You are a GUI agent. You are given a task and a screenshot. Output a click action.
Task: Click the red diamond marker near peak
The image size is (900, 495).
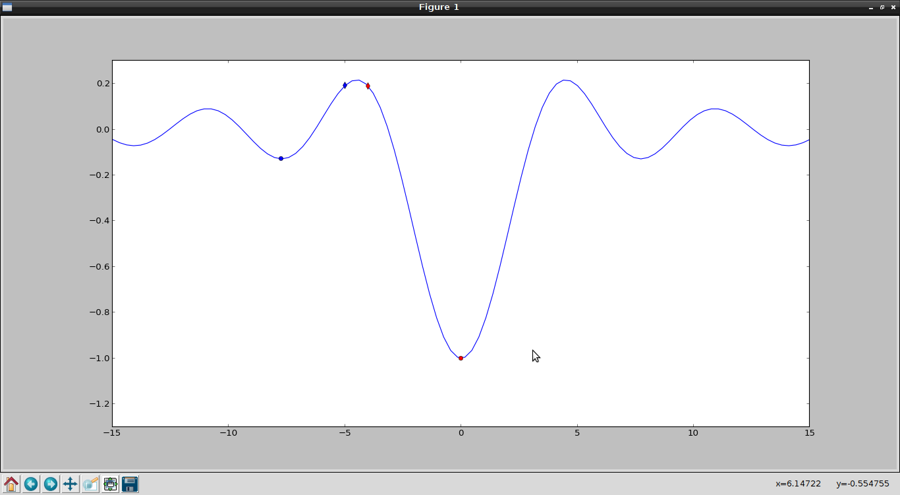368,86
